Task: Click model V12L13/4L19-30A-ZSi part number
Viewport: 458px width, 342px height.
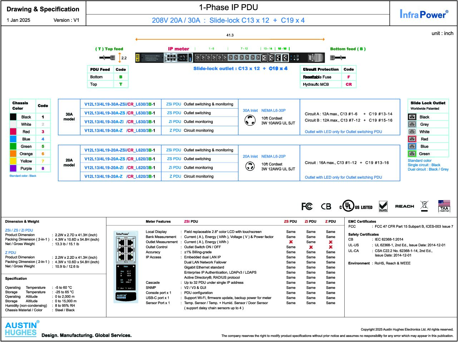Action: coord(120,104)
